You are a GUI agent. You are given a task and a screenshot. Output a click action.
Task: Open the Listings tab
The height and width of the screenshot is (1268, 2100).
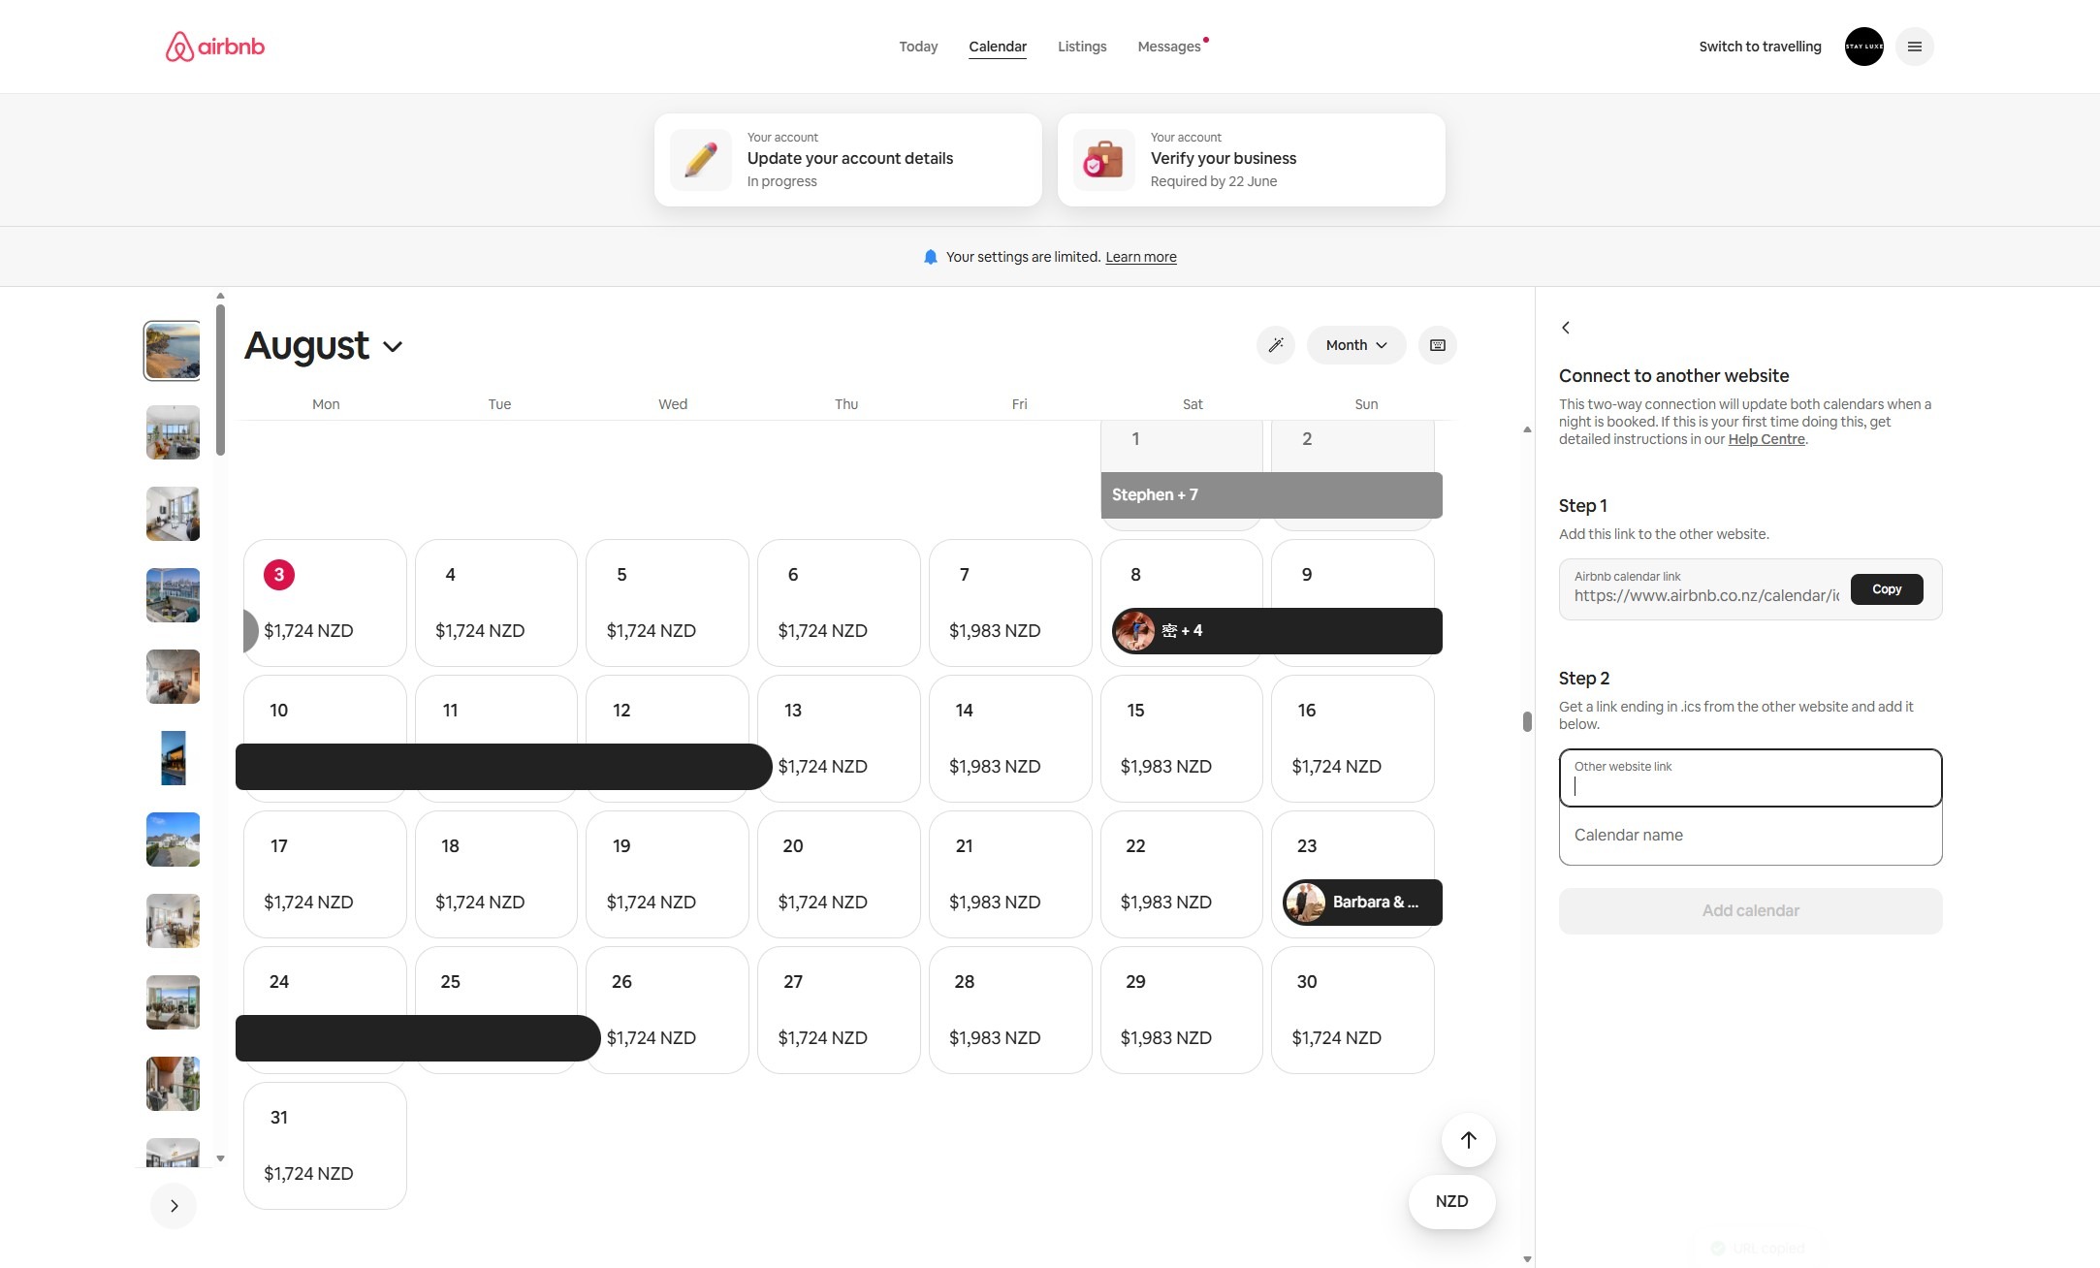(x=1082, y=47)
